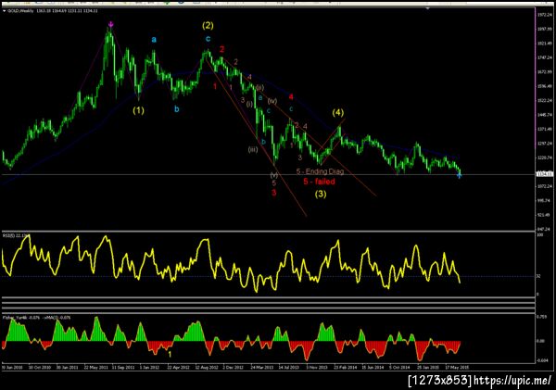
Task: Click the Fisher indicator label in lower subwindow
Action: click(36, 318)
